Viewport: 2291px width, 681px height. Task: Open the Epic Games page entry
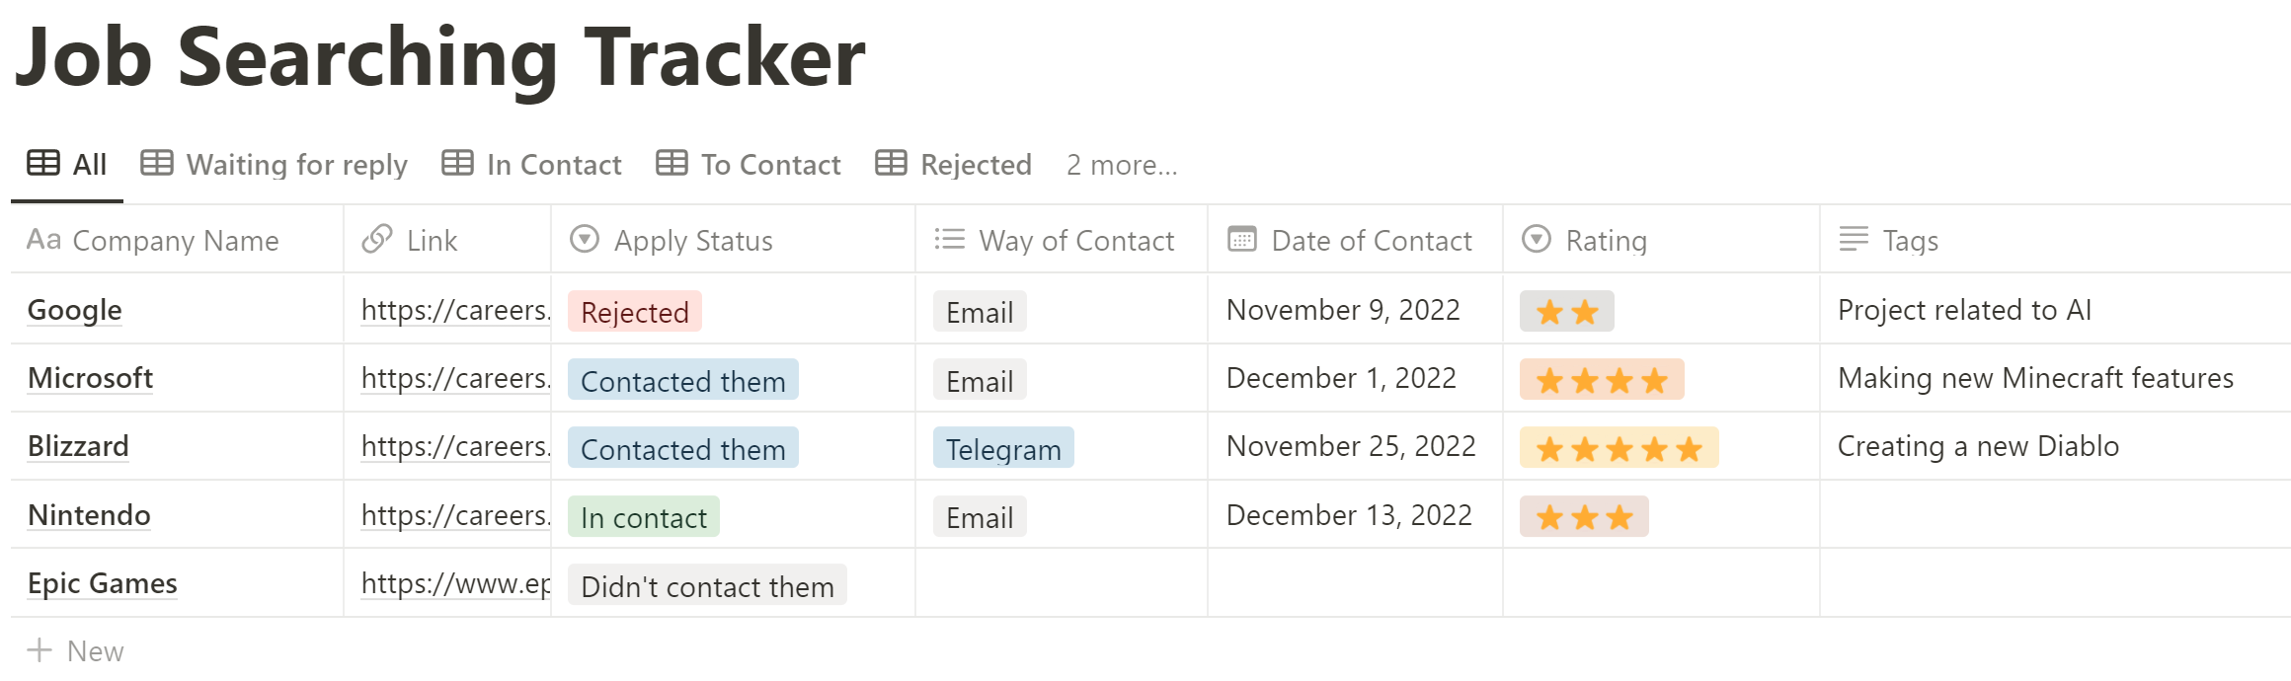[103, 583]
